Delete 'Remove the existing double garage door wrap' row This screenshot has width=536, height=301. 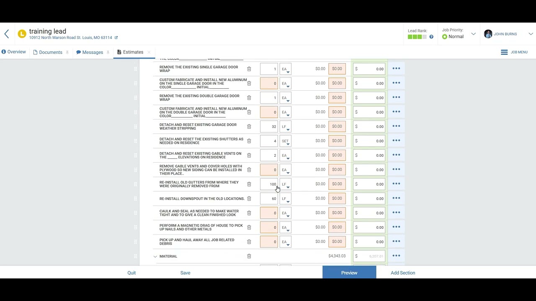tap(249, 98)
